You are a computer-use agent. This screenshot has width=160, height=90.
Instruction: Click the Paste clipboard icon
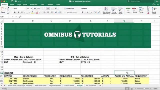(x=3, y=9)
